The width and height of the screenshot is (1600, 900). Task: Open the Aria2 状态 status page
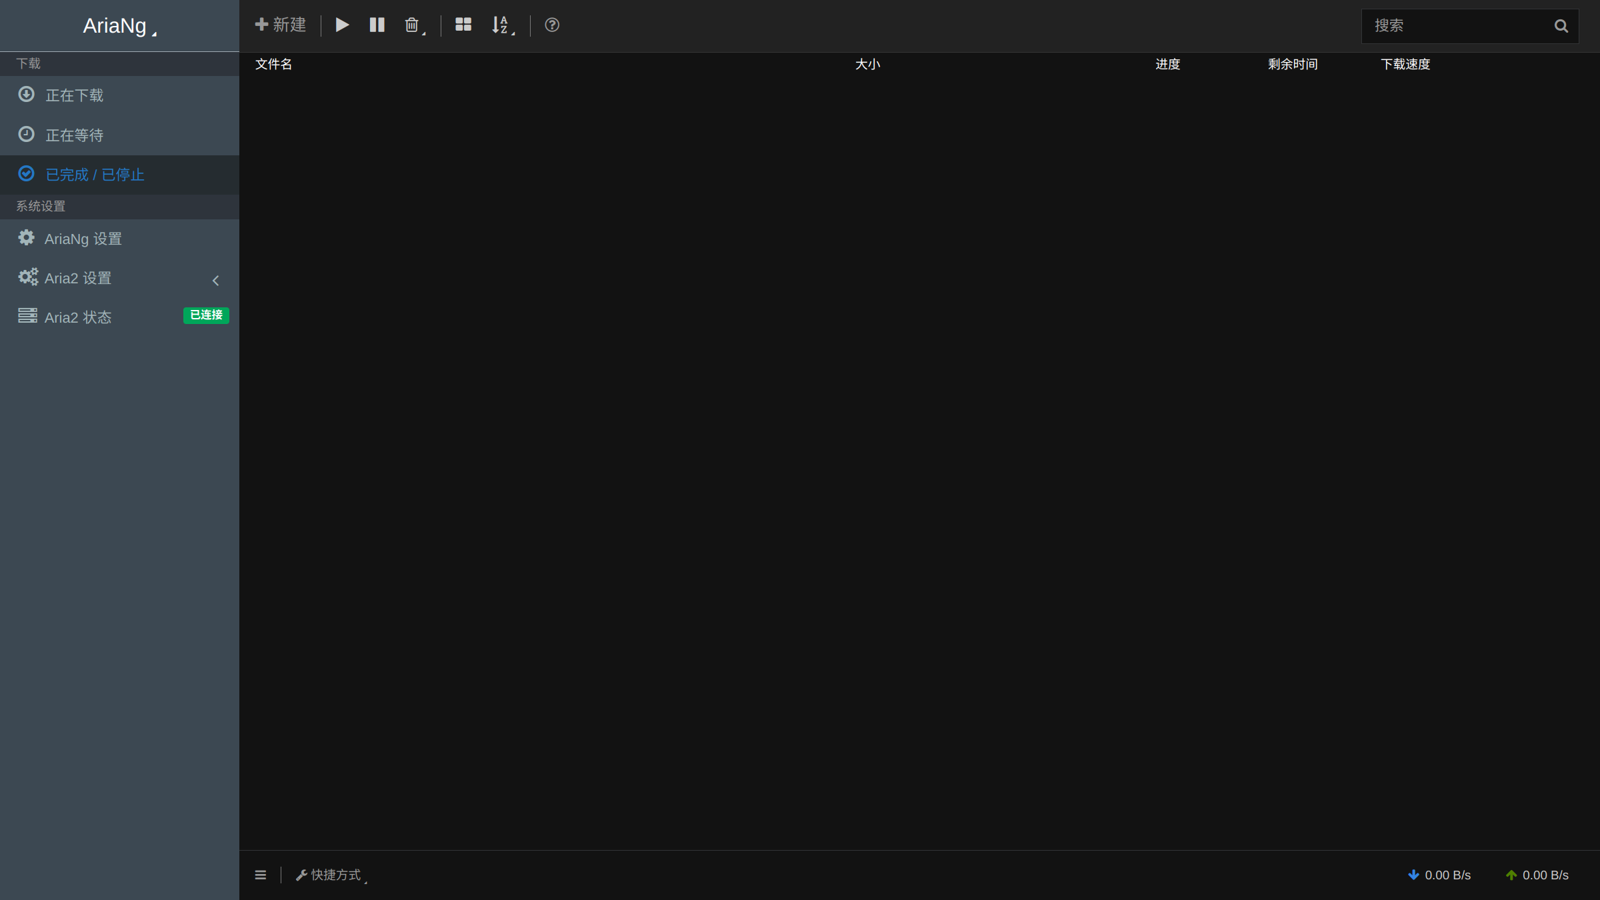[120, 317]
